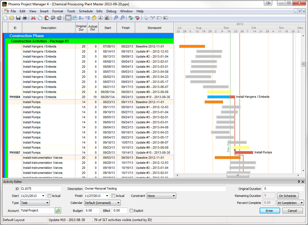The image size is (308, 225).
Task: Save the project with the floppy disk icon
Action: [x=18, y=18]
